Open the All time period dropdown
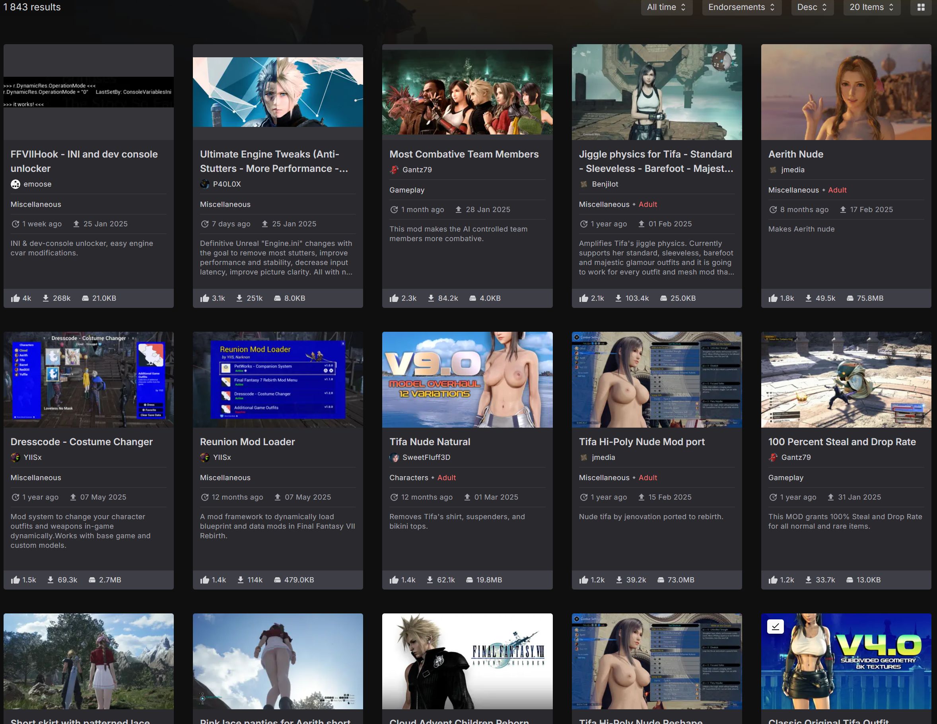 (666, 7)
